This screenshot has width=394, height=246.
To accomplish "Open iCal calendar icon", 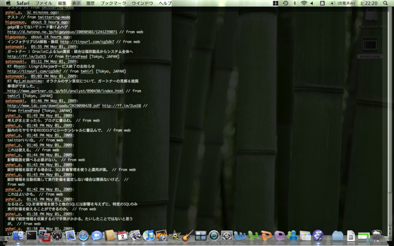I will 123,236.
